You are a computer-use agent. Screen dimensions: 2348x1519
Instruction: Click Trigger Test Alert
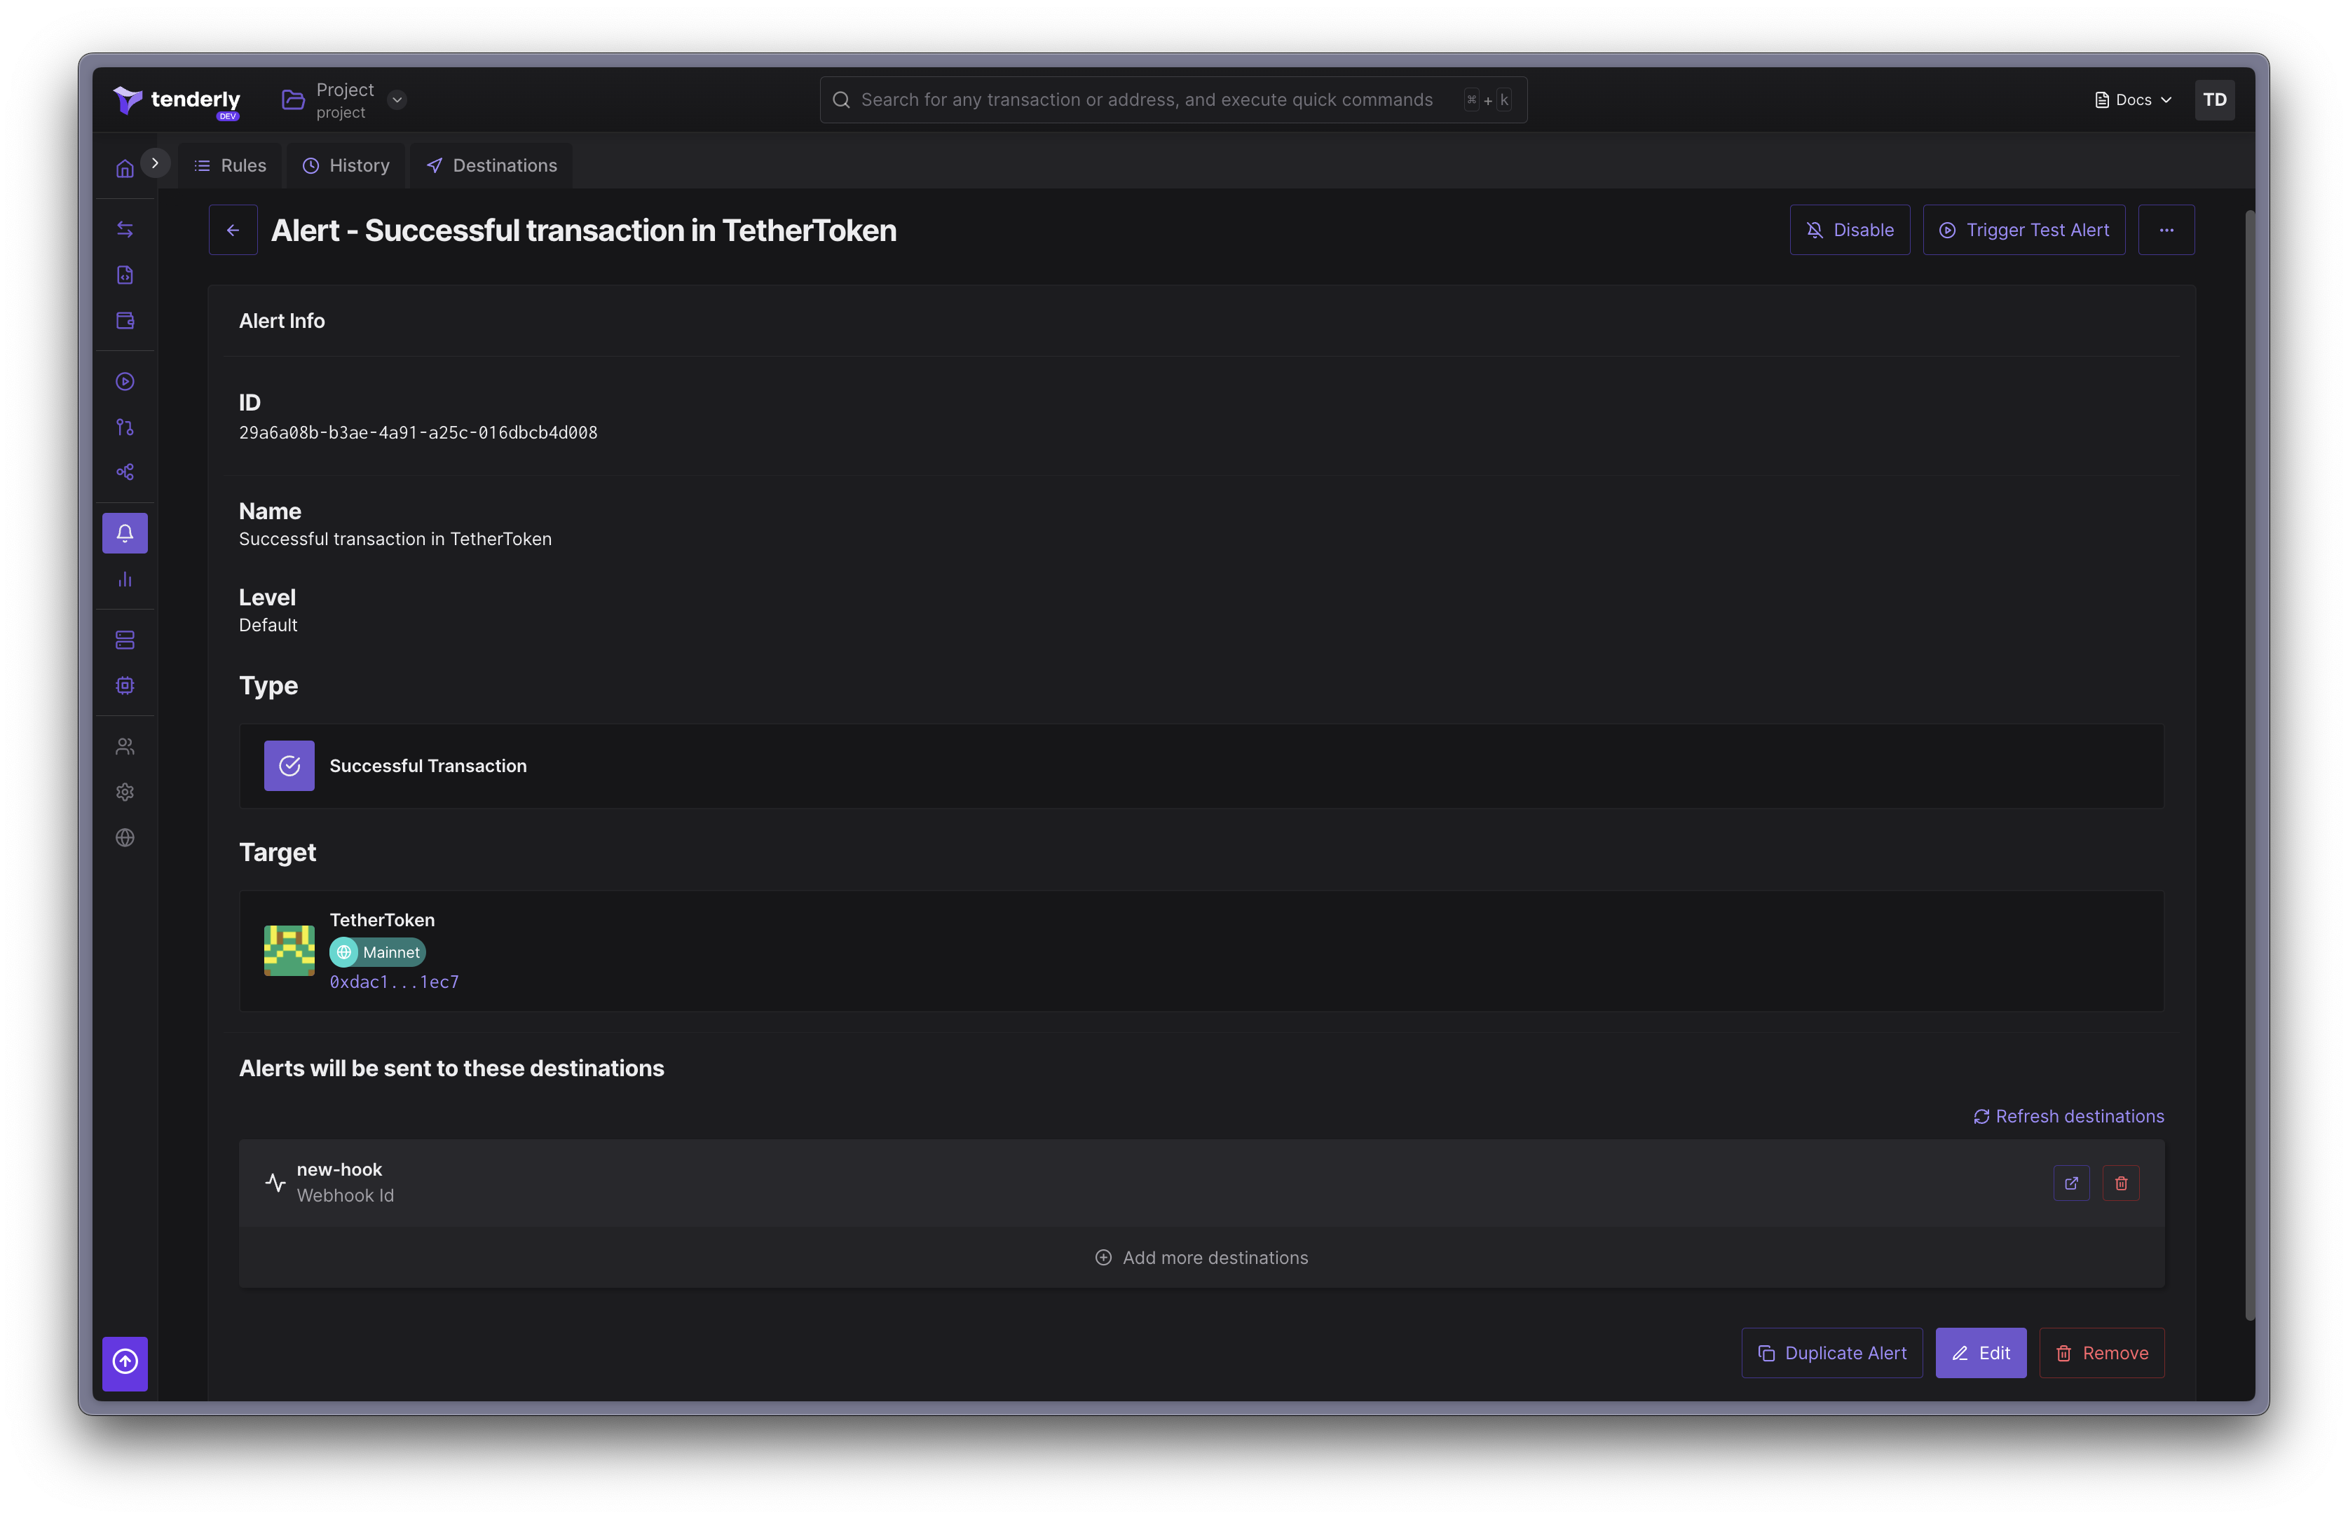pyautogui.click(x=2023, y=230)
